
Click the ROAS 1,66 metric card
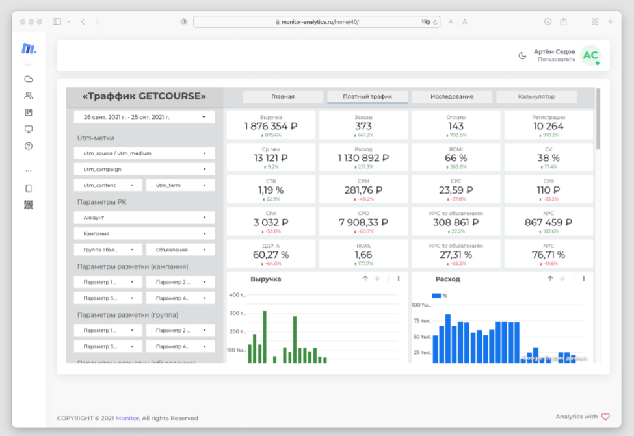click(x=363, y=254)
